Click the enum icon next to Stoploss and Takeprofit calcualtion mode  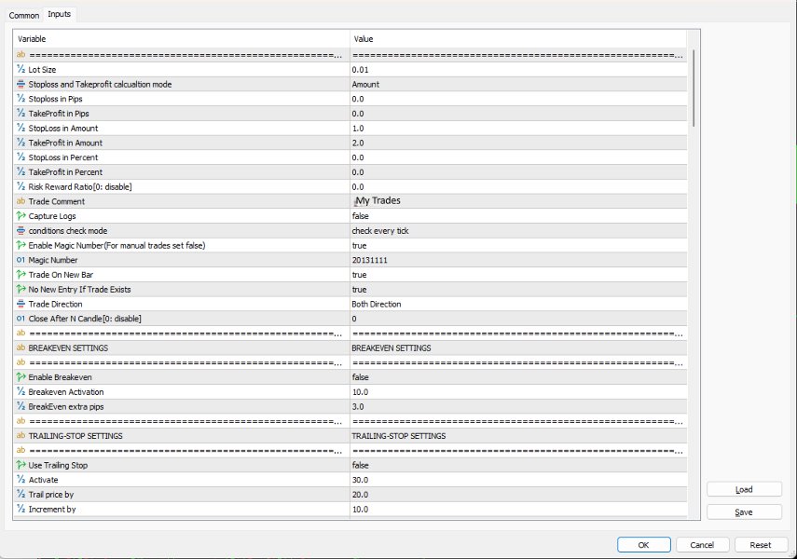click(x=20, y=84)
